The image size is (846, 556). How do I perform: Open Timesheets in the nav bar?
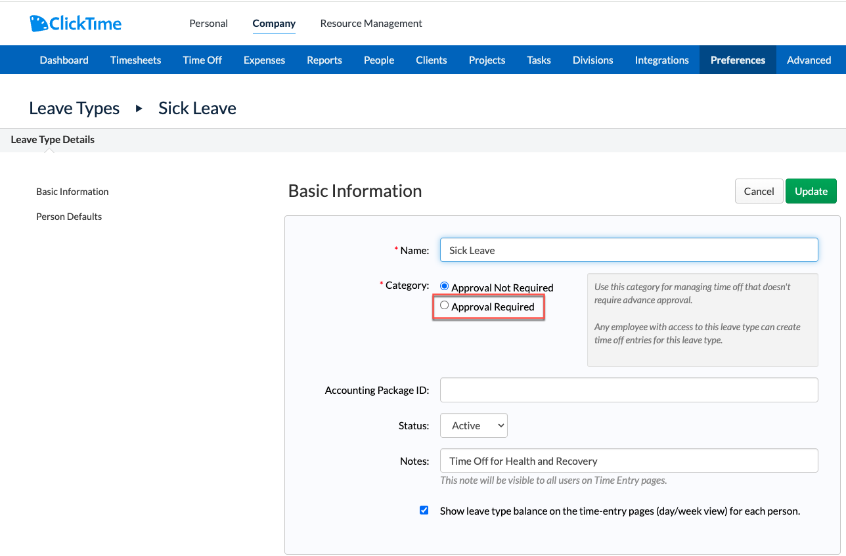(135, 60)
